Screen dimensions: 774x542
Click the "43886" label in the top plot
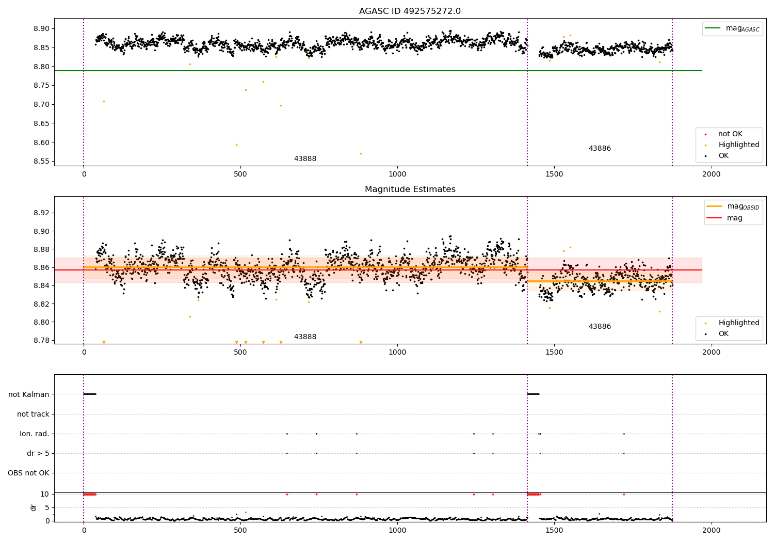click(x=600, y=149)
